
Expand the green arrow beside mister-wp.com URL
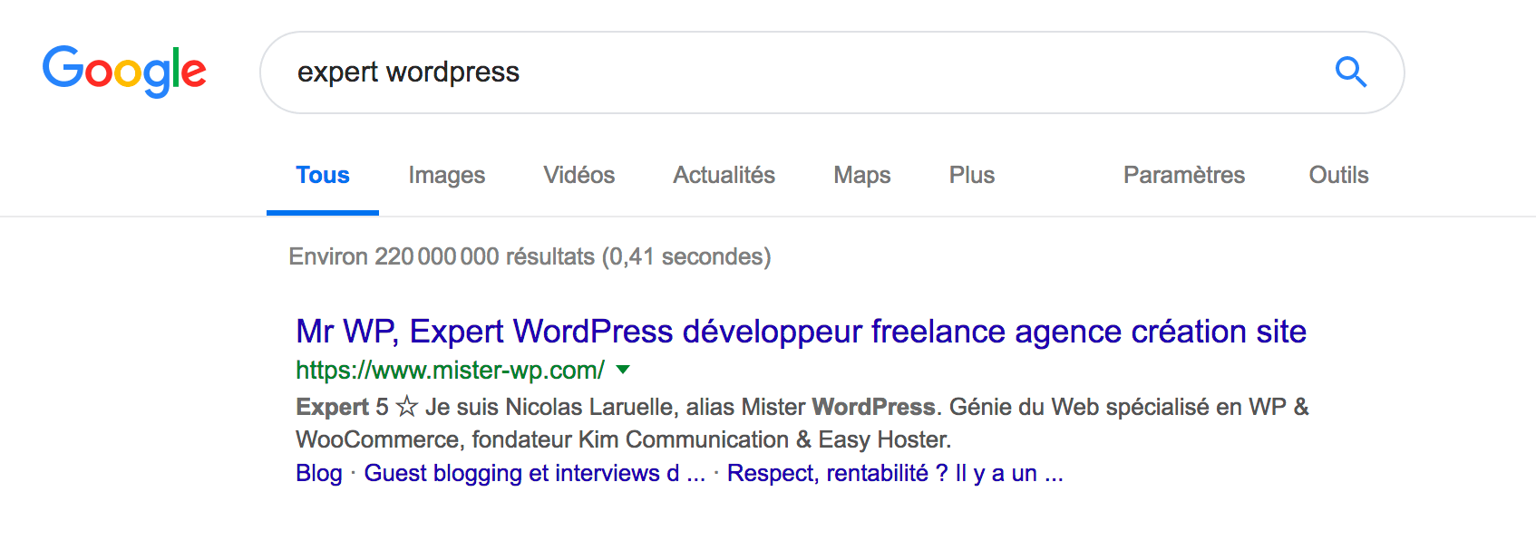tap(623, 370)
